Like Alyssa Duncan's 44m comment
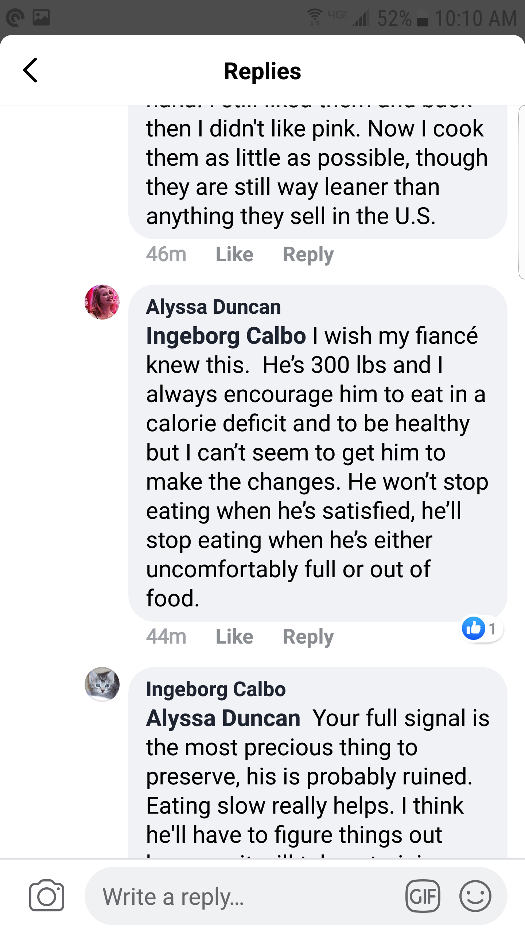 tap(234, 636)
